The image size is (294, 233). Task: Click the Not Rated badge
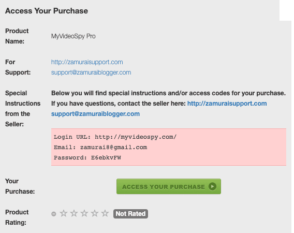(130, 214)
